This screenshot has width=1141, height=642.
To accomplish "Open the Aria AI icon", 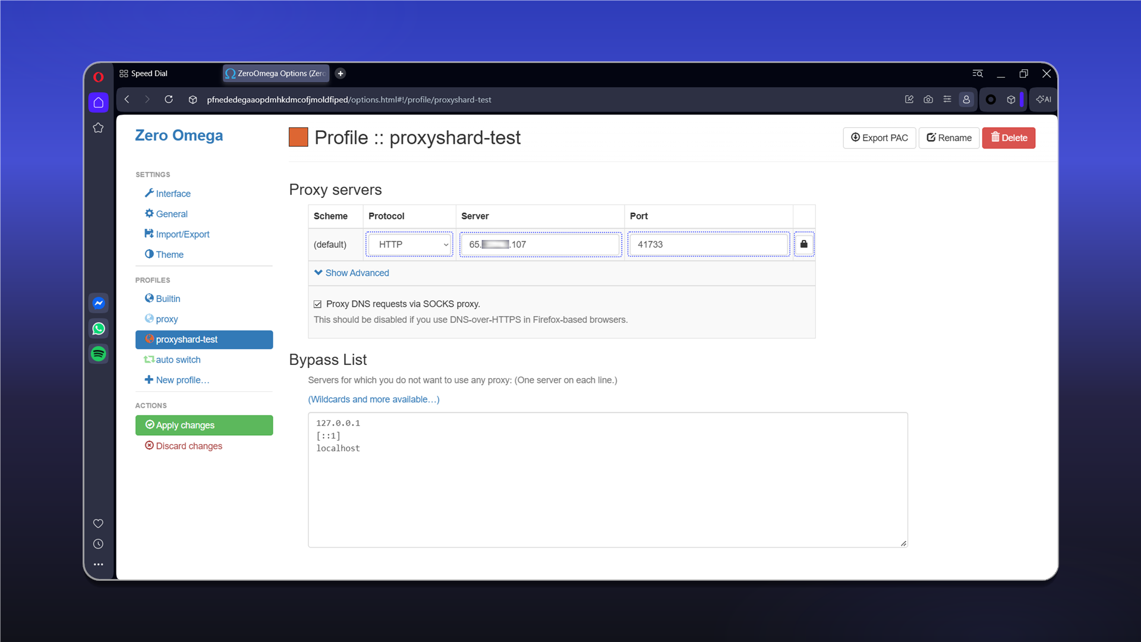I will click(1044, 100).
